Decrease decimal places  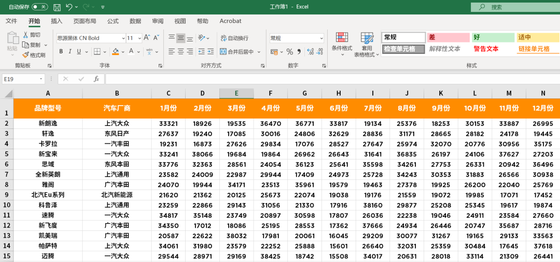[319, 52]
